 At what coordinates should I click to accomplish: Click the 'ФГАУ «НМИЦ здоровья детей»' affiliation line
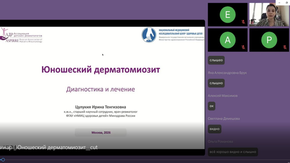(x=101, y=116)
